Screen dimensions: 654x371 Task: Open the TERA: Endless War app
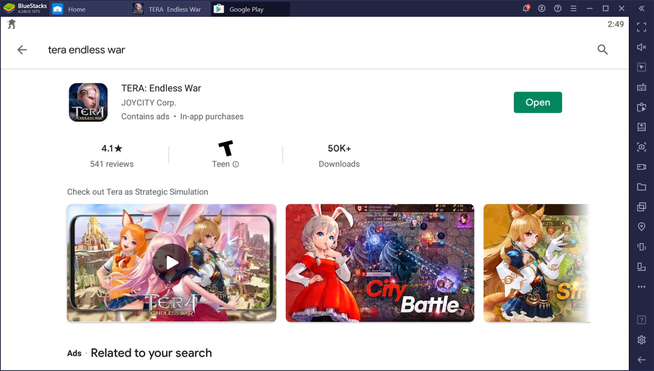538,103
